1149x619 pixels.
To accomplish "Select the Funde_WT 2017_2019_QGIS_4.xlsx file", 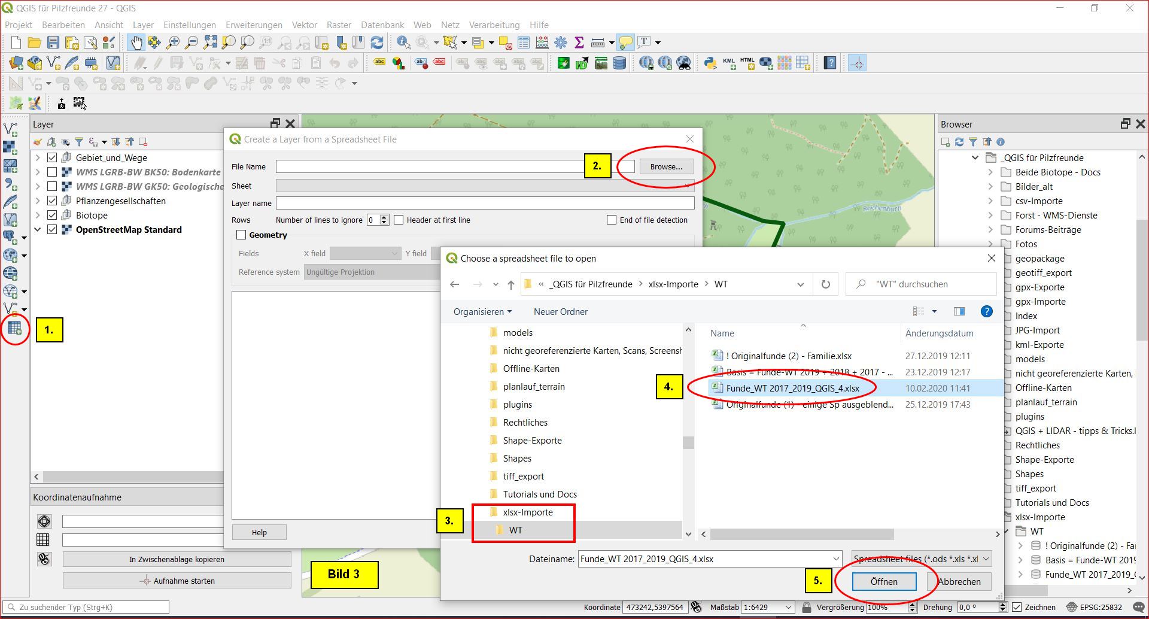I will click(792, 389).
